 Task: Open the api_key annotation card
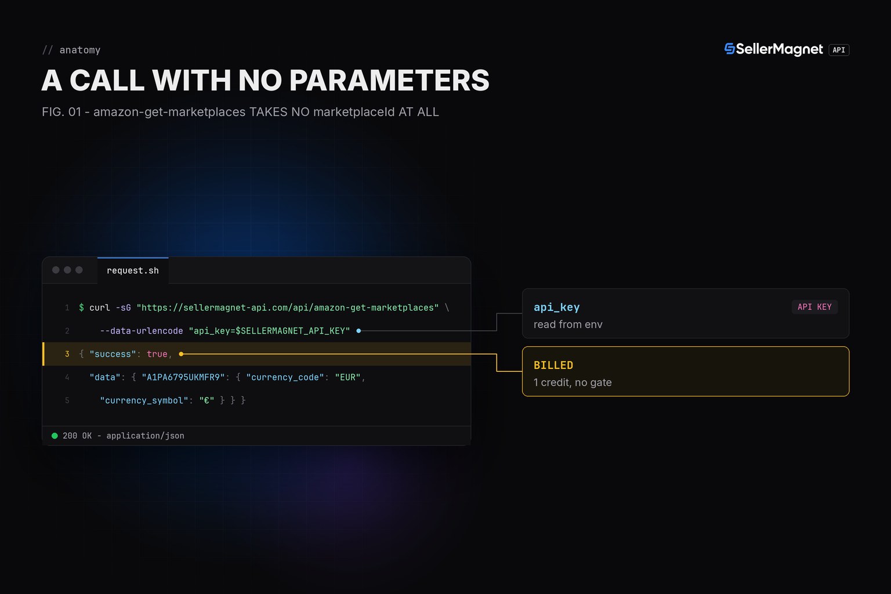click(686, 313)
